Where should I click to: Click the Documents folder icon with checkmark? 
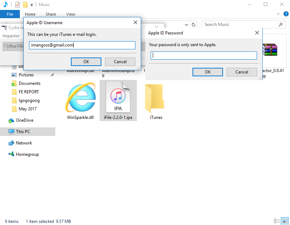coord(14,83)
